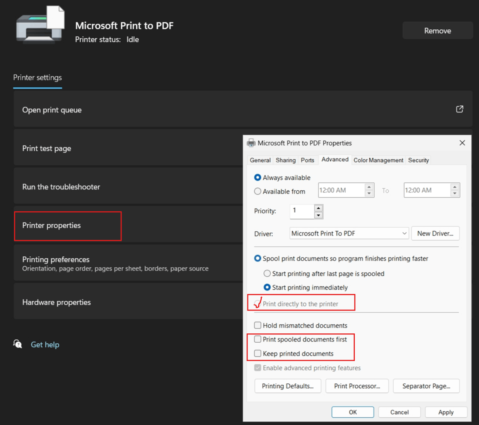This screenshot has height=425, width=479.
Task: Select the Always available radio button
Action: [258, 177]
